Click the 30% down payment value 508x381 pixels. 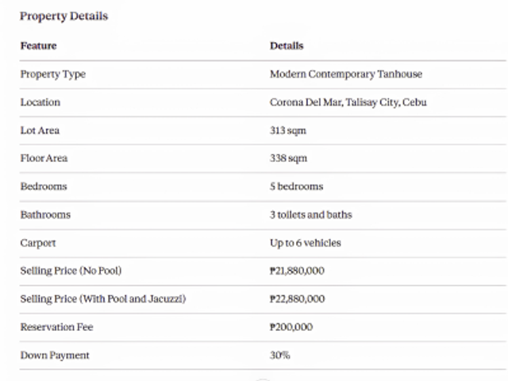pos(280,355)
